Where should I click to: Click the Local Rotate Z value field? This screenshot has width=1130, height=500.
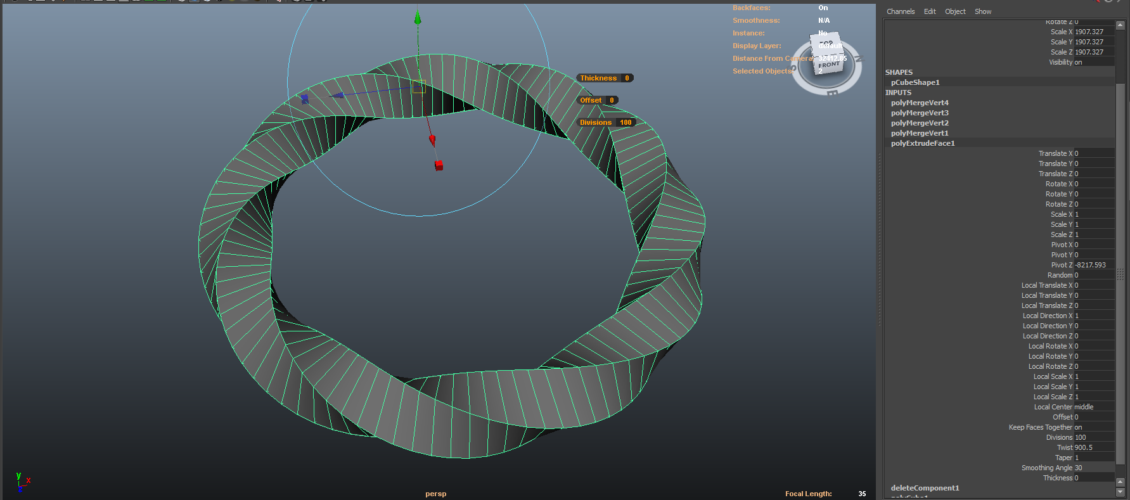tap(1094, 366)
